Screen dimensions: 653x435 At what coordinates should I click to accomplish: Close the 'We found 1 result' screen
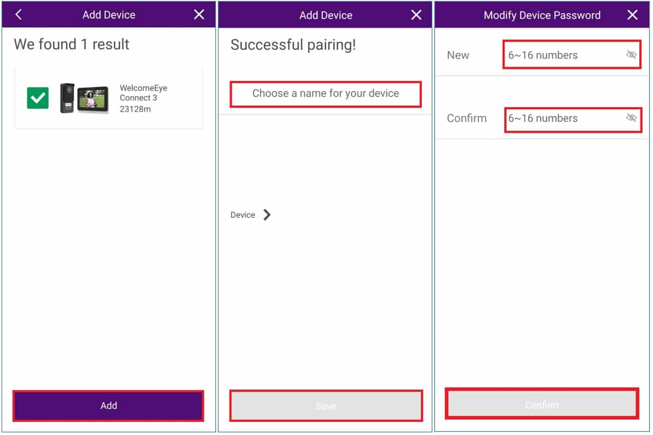click(199, 15)
